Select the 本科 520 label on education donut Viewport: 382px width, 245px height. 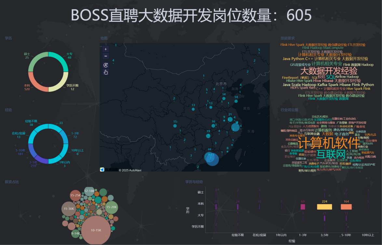tap(27, 87)
